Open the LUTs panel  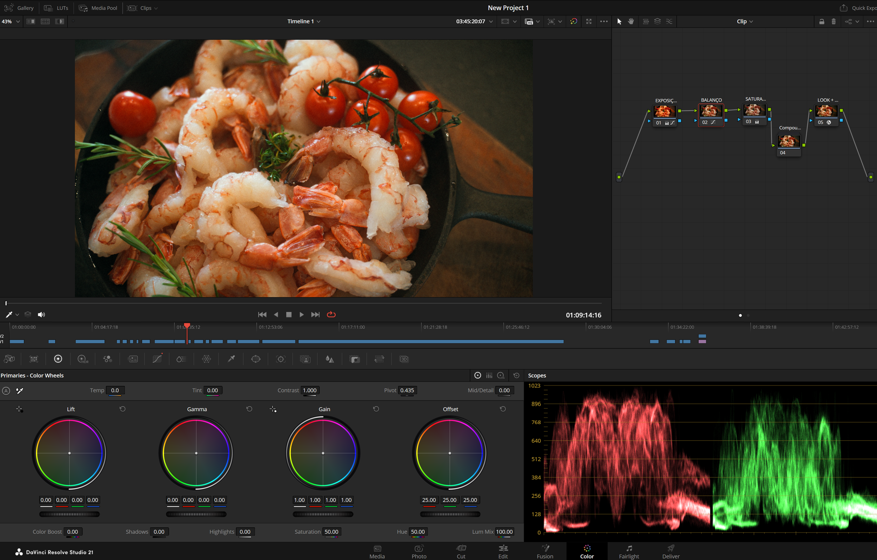tap(56, 8)
